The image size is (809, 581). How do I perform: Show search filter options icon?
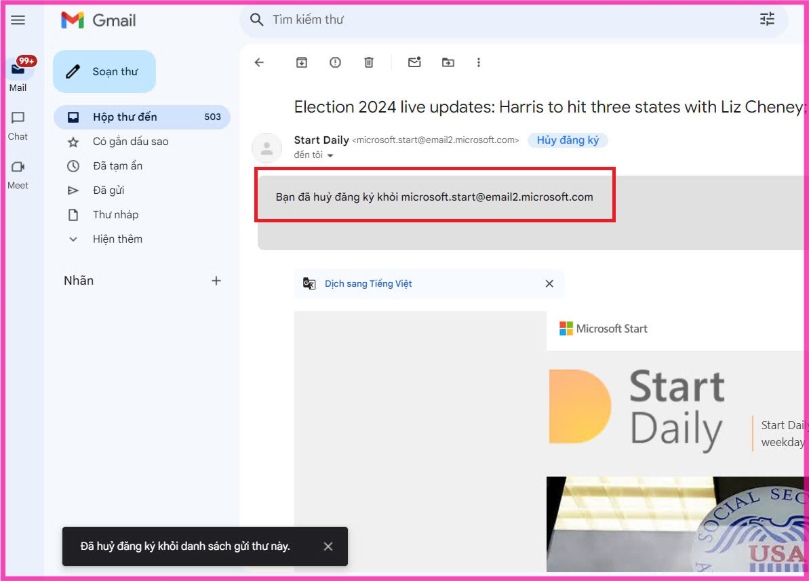point(767,20)
